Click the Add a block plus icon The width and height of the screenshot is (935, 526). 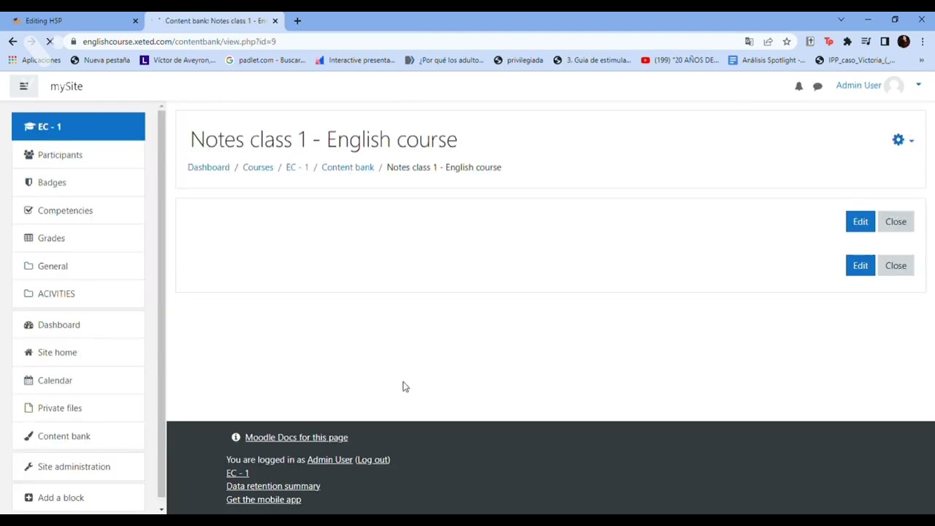click(x=28, y=498)
